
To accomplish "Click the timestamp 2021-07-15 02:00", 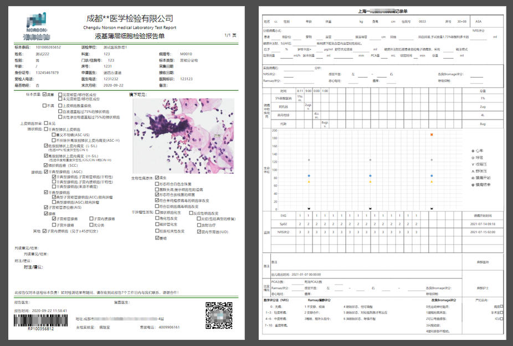I will (x=483, y=232).
